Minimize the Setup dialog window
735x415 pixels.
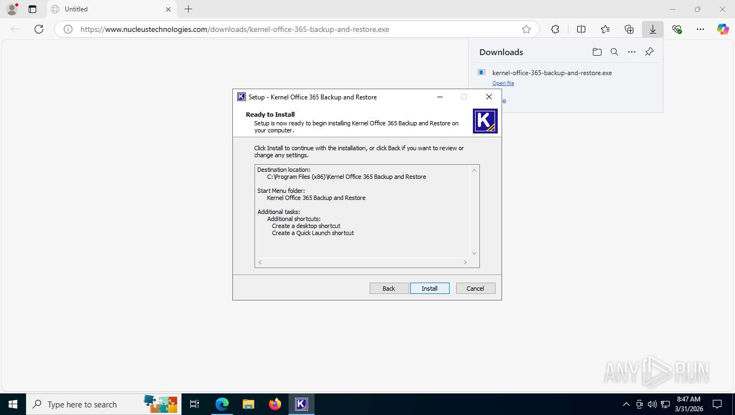(440, 97)
